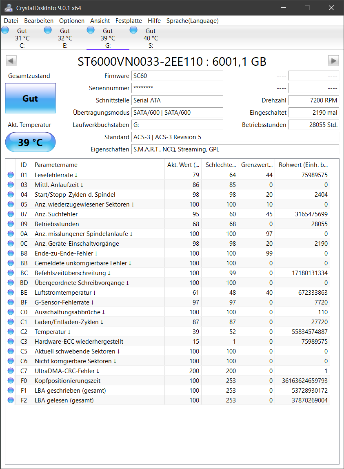Click status icon for Übergeordnete Schreibvorgänge row
This screenshot has height=469, width=344.
point(11,282)
